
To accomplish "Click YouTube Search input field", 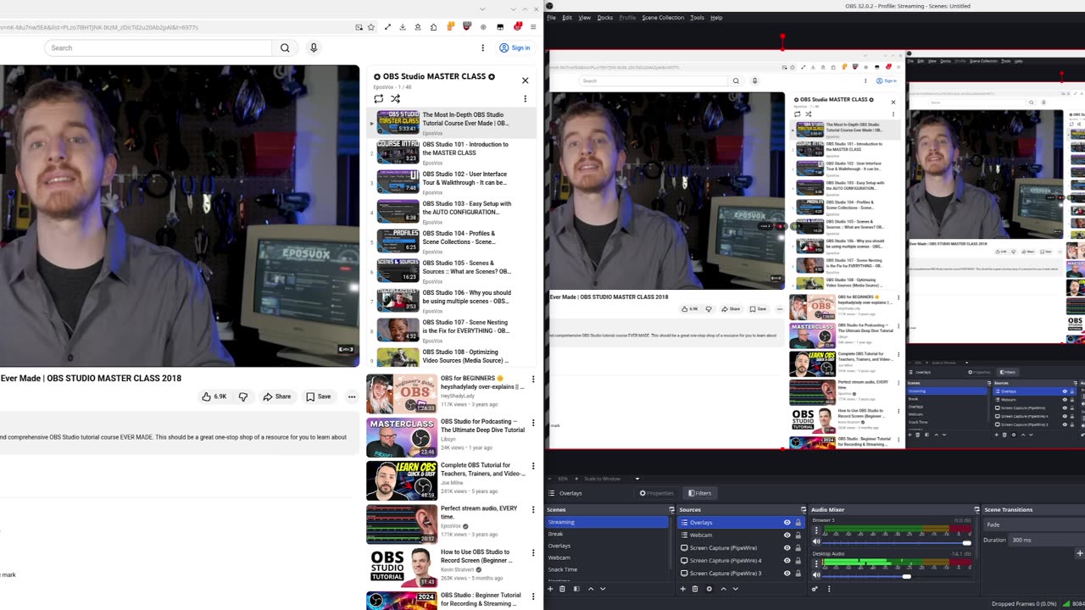I will pyautogui.click(x=159, y=47).
